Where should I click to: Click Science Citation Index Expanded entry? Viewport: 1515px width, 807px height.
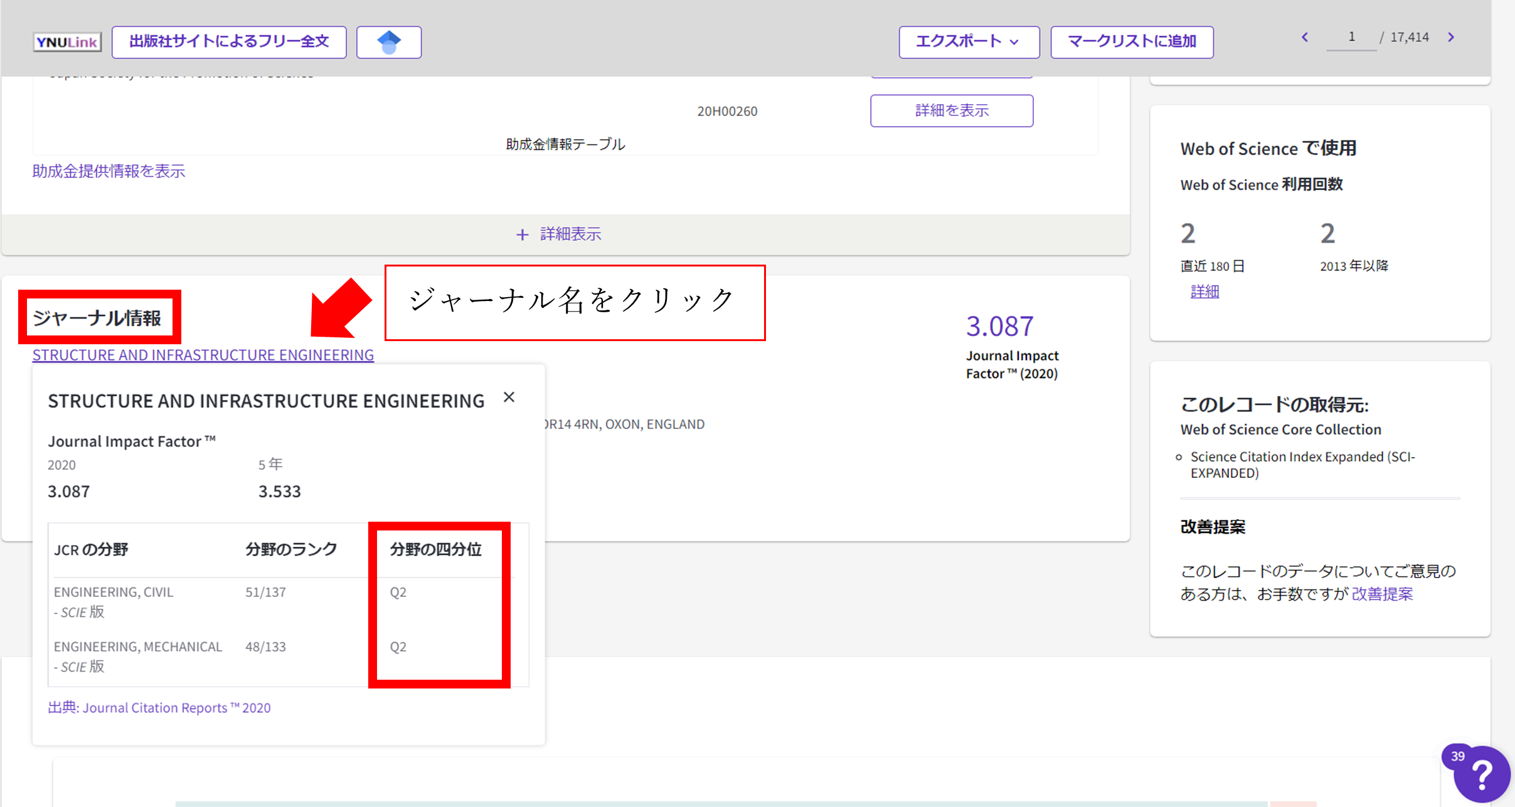tap(1302, 465)
